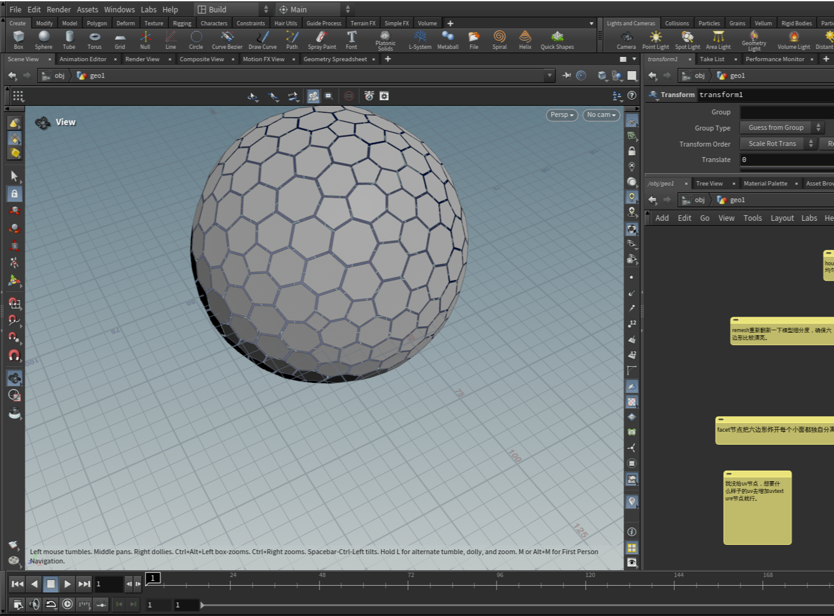Toggle snapping magnet at toolbar bottom
The image size is (834, 616).
pyautogui.click(x=14, y=356)
